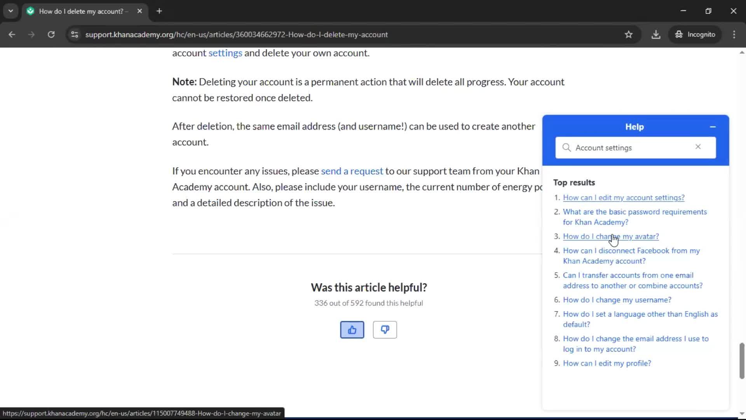Screen dimensions: 746x420
Task: Click the 'Help' widget title
Action: click(634, 127)
